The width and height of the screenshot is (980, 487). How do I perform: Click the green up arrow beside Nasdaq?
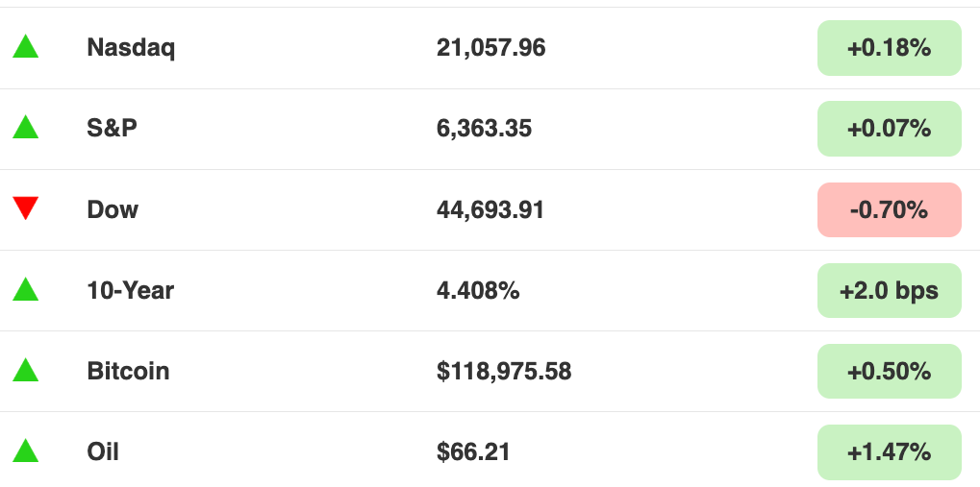pyautogui.click(x=26, y=47)
